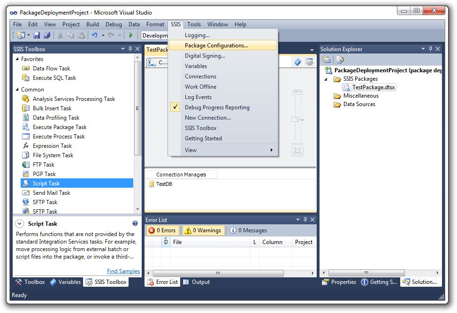Toggle the 0 Warnings filter
Screen dimensions: 457x313
pos(203,230)
